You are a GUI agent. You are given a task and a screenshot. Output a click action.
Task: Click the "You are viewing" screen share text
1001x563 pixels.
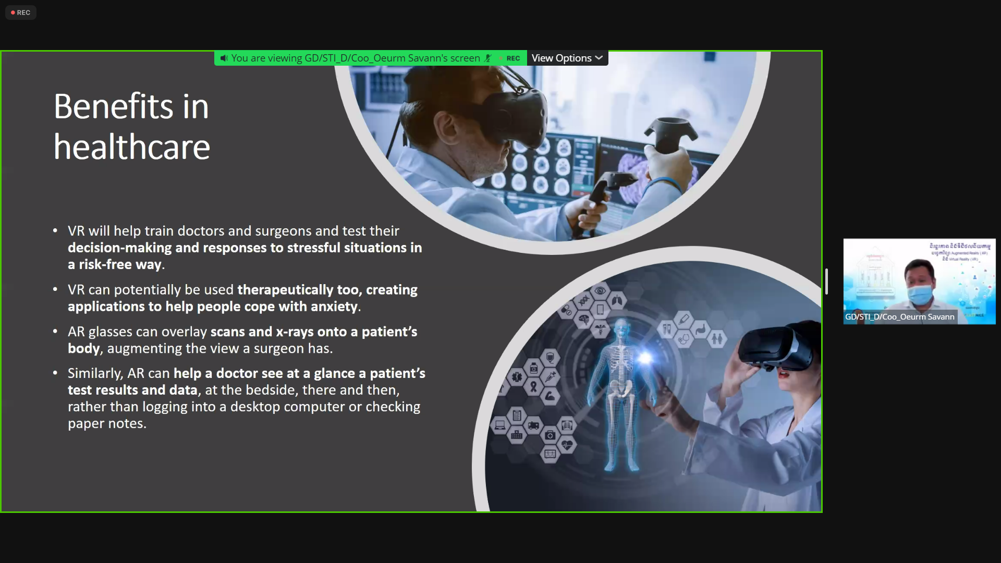coord(356,58)
